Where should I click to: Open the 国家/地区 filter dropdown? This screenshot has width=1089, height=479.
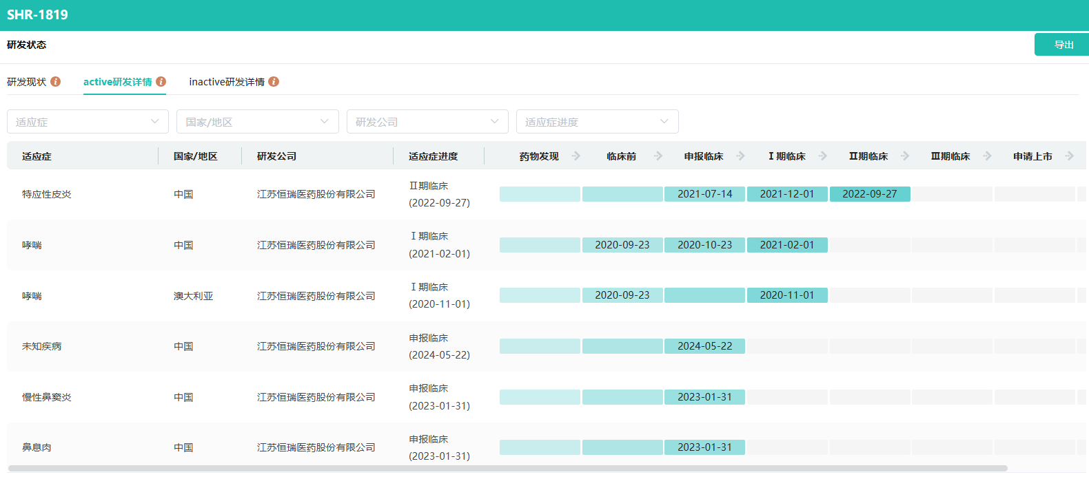(257, 122)
